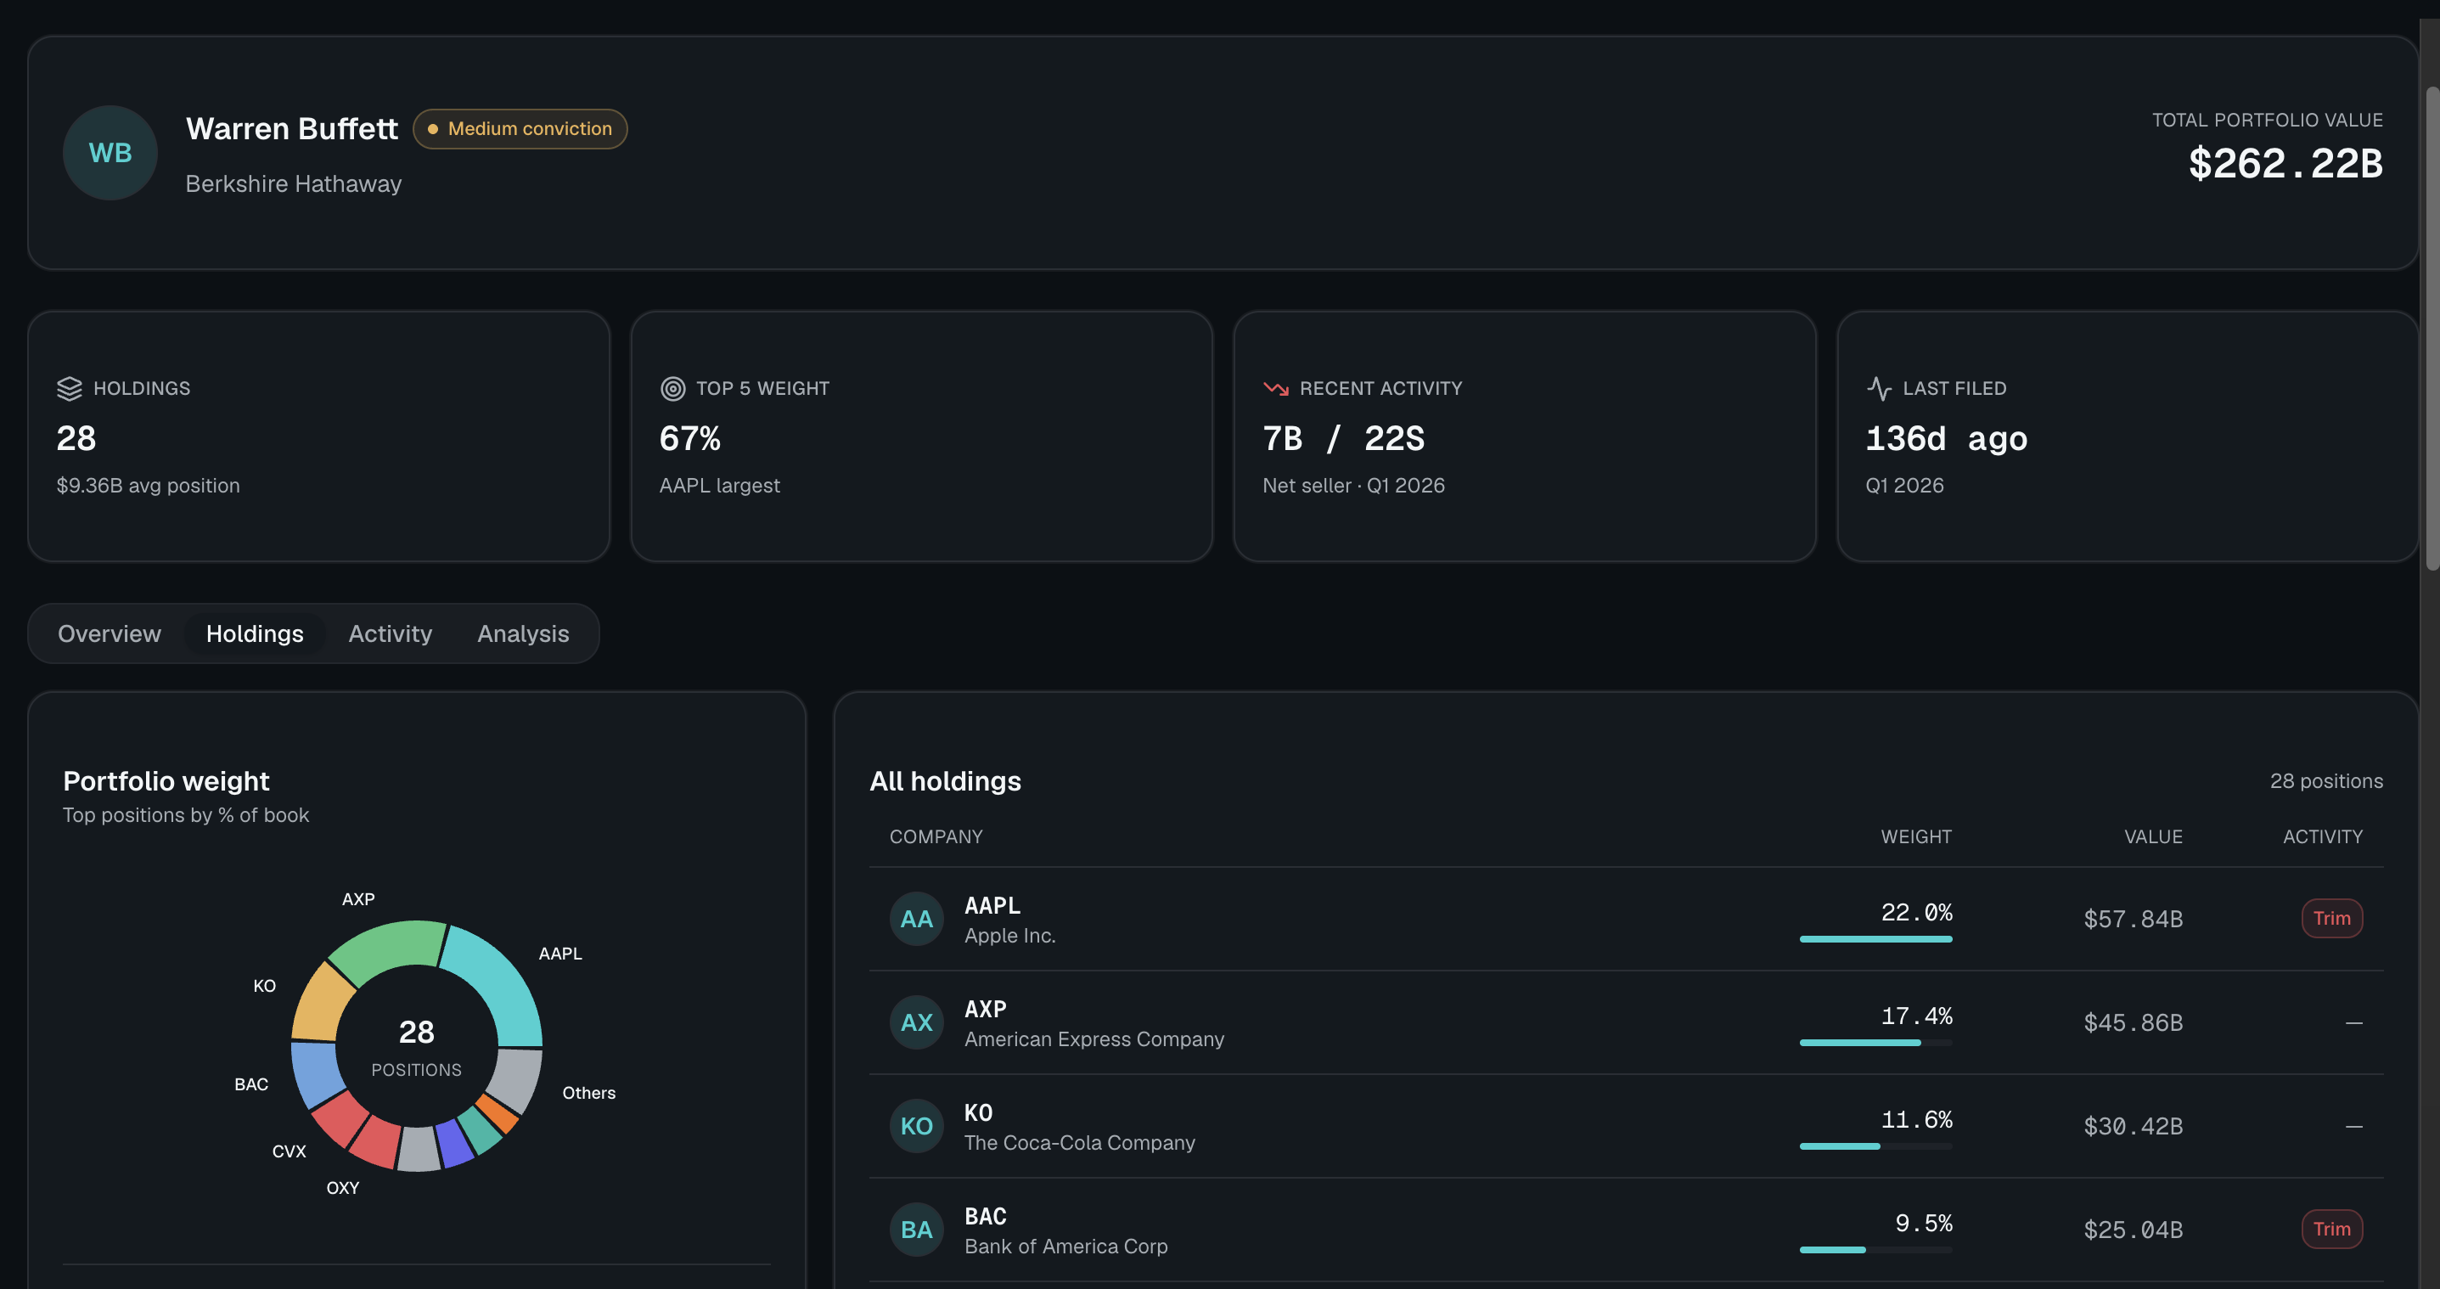Click the Top 5 Weight target icon
Image resolution: width=2440 pixels, height=1289 pixels.
(x=672, y=388)
